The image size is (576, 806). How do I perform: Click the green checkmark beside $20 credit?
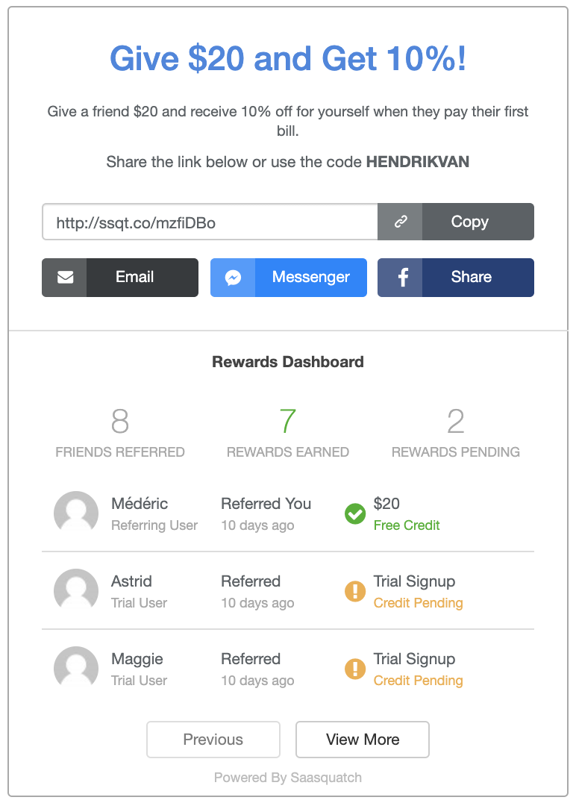click(x=355, y=513)
